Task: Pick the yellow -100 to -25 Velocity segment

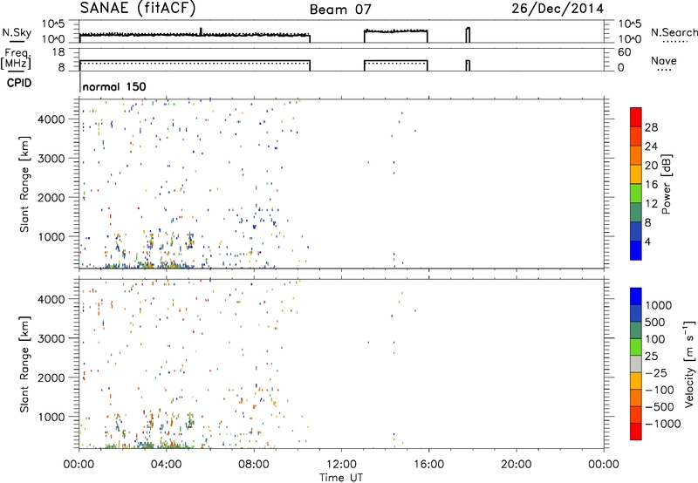Action: tap(636, 381)
